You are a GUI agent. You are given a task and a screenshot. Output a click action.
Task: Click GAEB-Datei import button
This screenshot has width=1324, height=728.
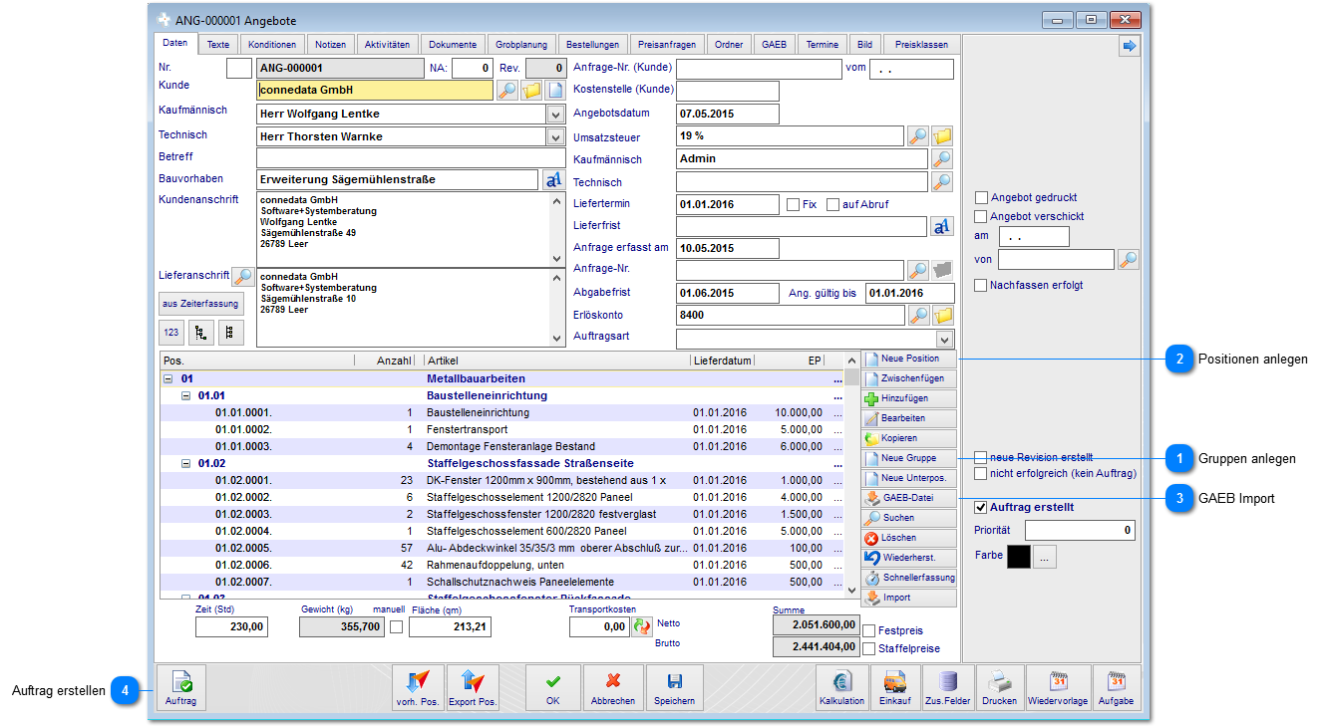[909, 498]
